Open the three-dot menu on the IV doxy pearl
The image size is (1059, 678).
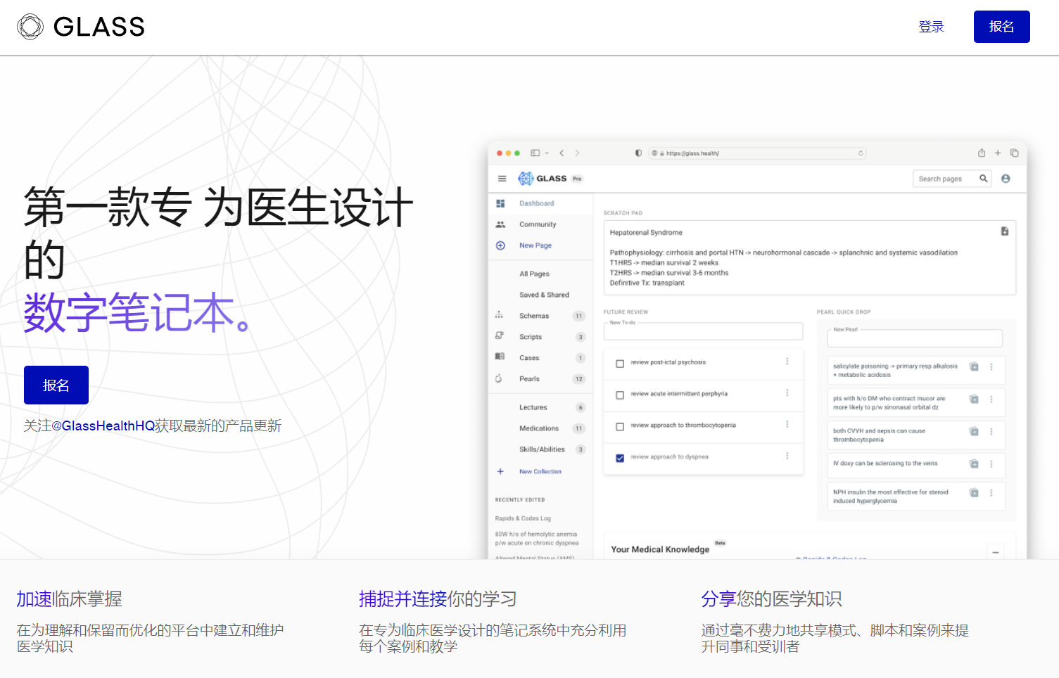pos(991,465)
